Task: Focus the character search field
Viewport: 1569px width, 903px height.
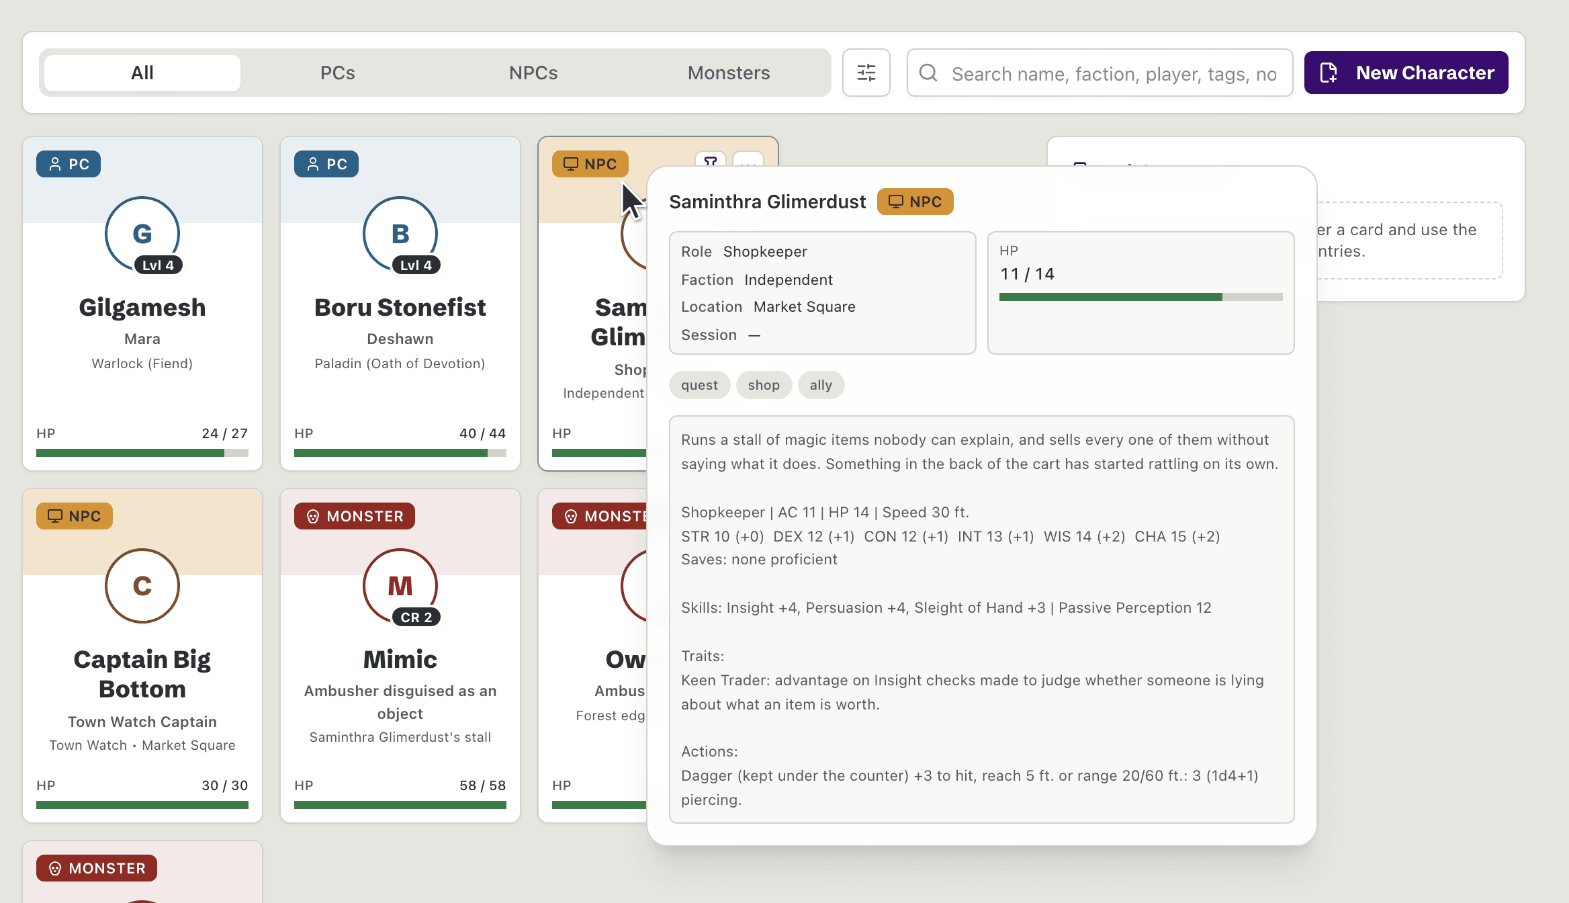Action: 1100,73
